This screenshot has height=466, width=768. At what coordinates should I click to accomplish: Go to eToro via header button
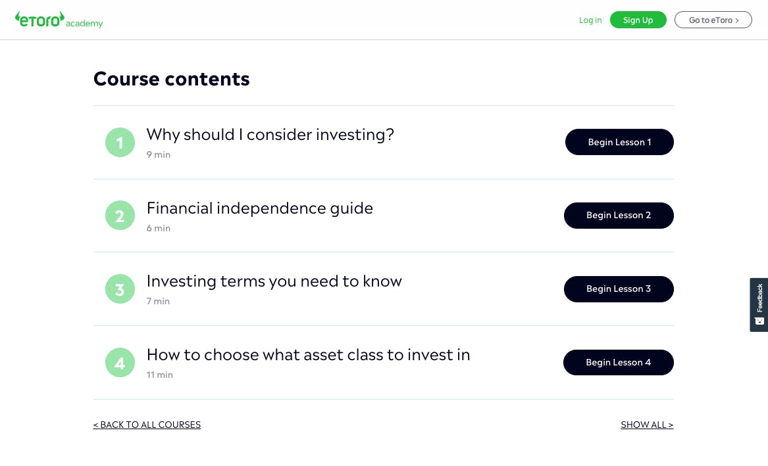point(713,20)
